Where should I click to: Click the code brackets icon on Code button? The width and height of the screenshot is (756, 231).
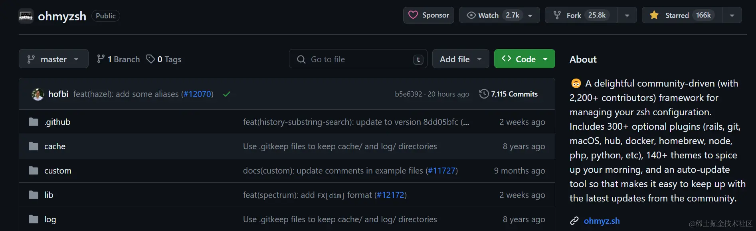(x=507, y=59)
